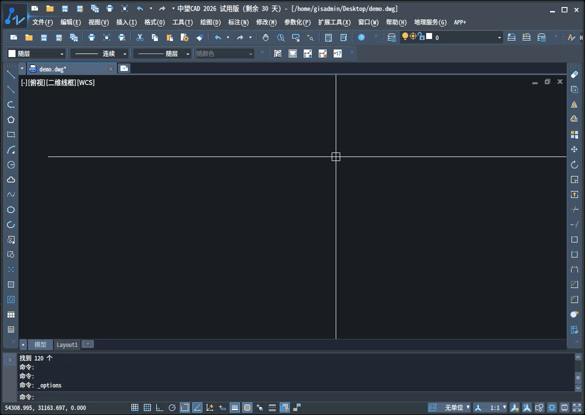Choose the Rectangle drawing tool

point(11,134)
